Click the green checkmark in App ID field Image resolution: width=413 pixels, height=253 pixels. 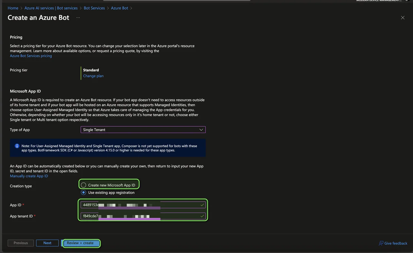coord(202,205)
